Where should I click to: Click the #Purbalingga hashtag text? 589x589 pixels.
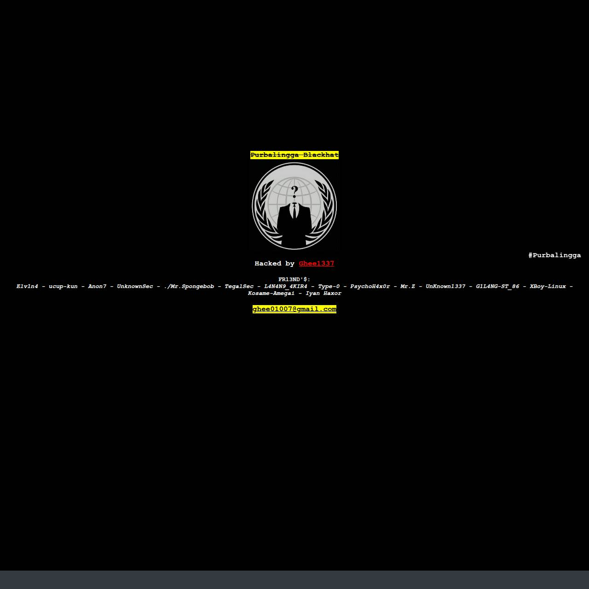(x=554, y=255)
